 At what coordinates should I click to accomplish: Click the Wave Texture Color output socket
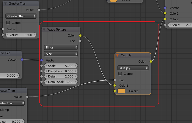coord(80,35)
